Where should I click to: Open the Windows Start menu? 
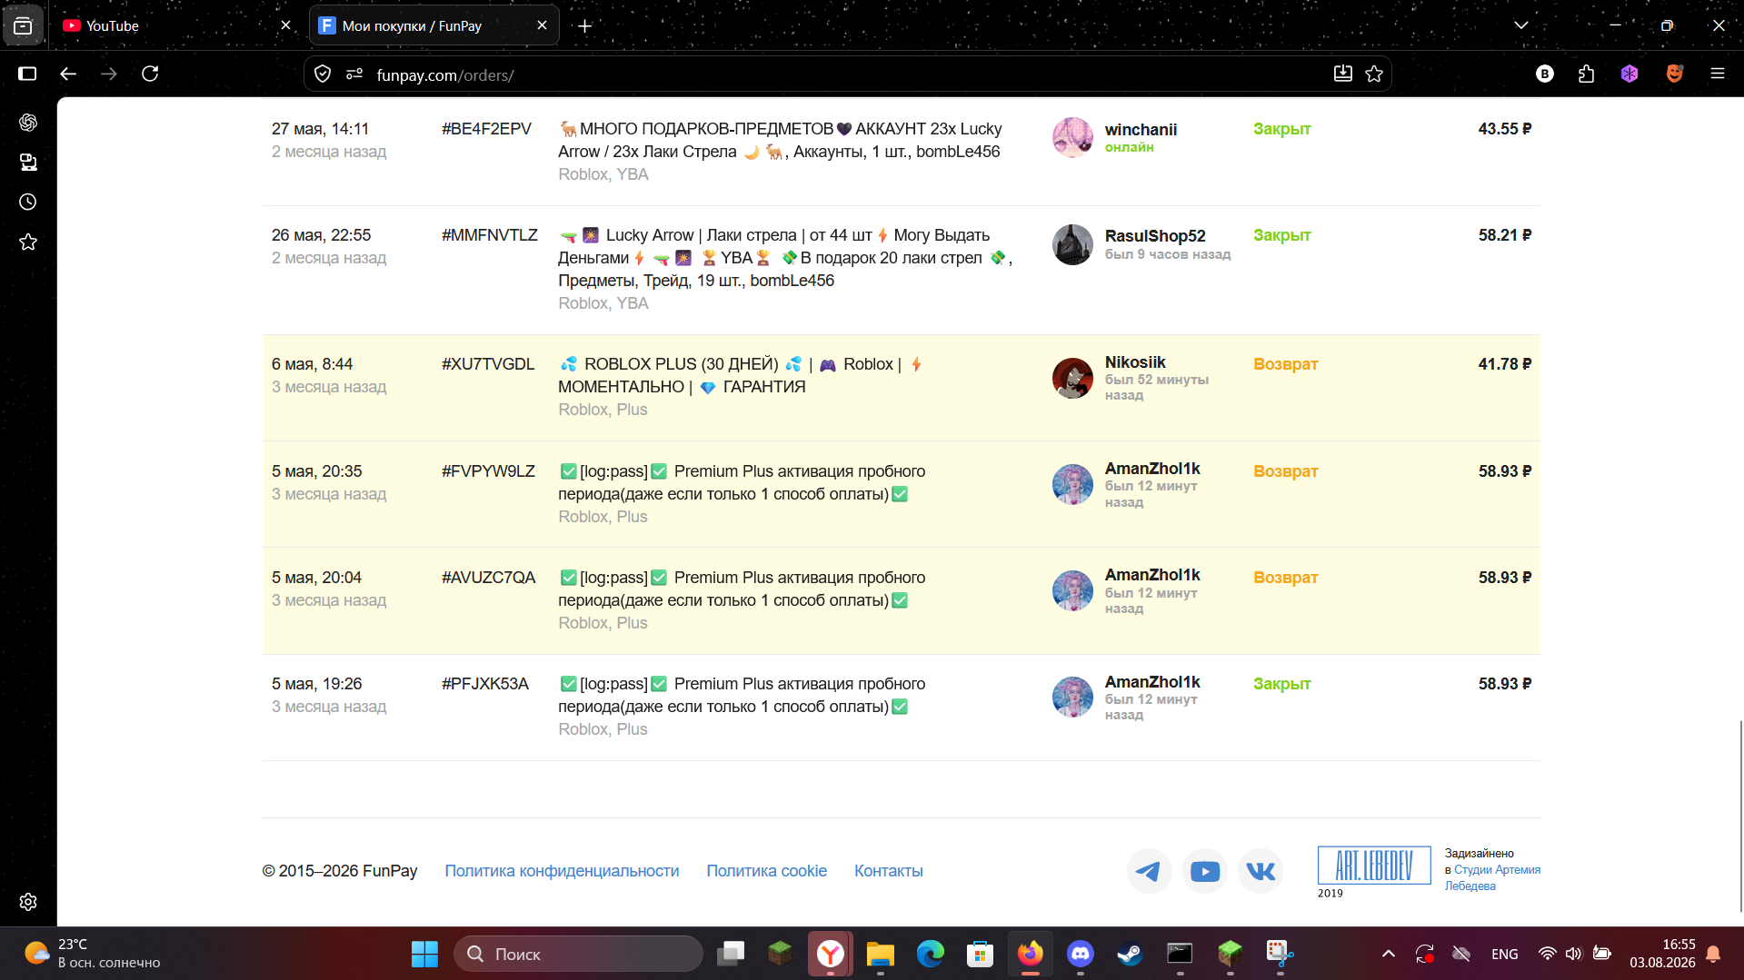[x=424, y=954]
